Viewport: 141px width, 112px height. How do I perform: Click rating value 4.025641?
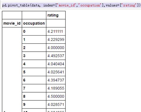click(56, 72)
